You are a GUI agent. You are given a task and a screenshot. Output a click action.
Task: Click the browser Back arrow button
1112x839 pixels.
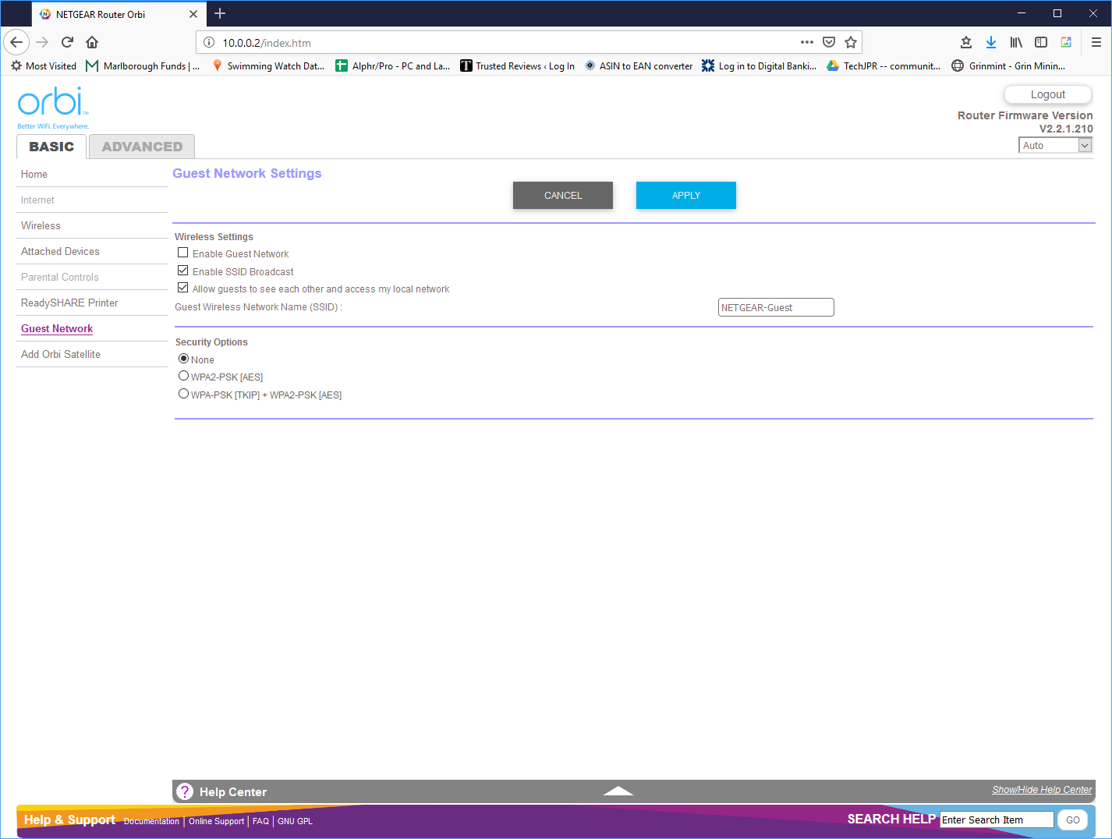(x=16, y=42)
